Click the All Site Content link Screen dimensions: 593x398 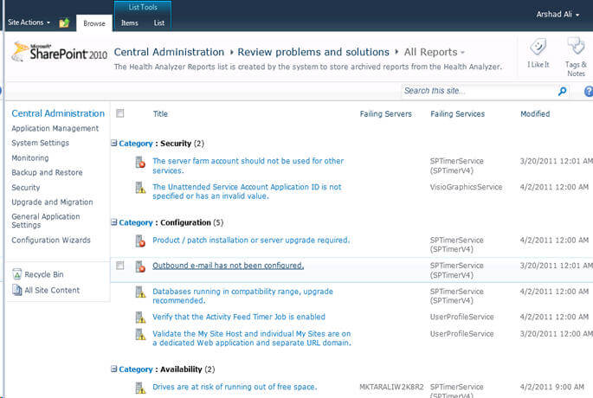[52, 290]
